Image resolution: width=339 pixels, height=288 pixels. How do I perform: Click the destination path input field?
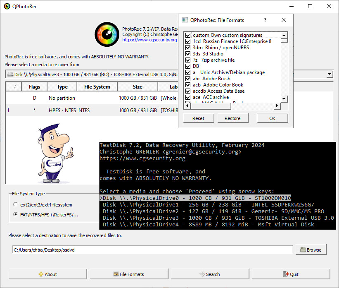(152, 250)
